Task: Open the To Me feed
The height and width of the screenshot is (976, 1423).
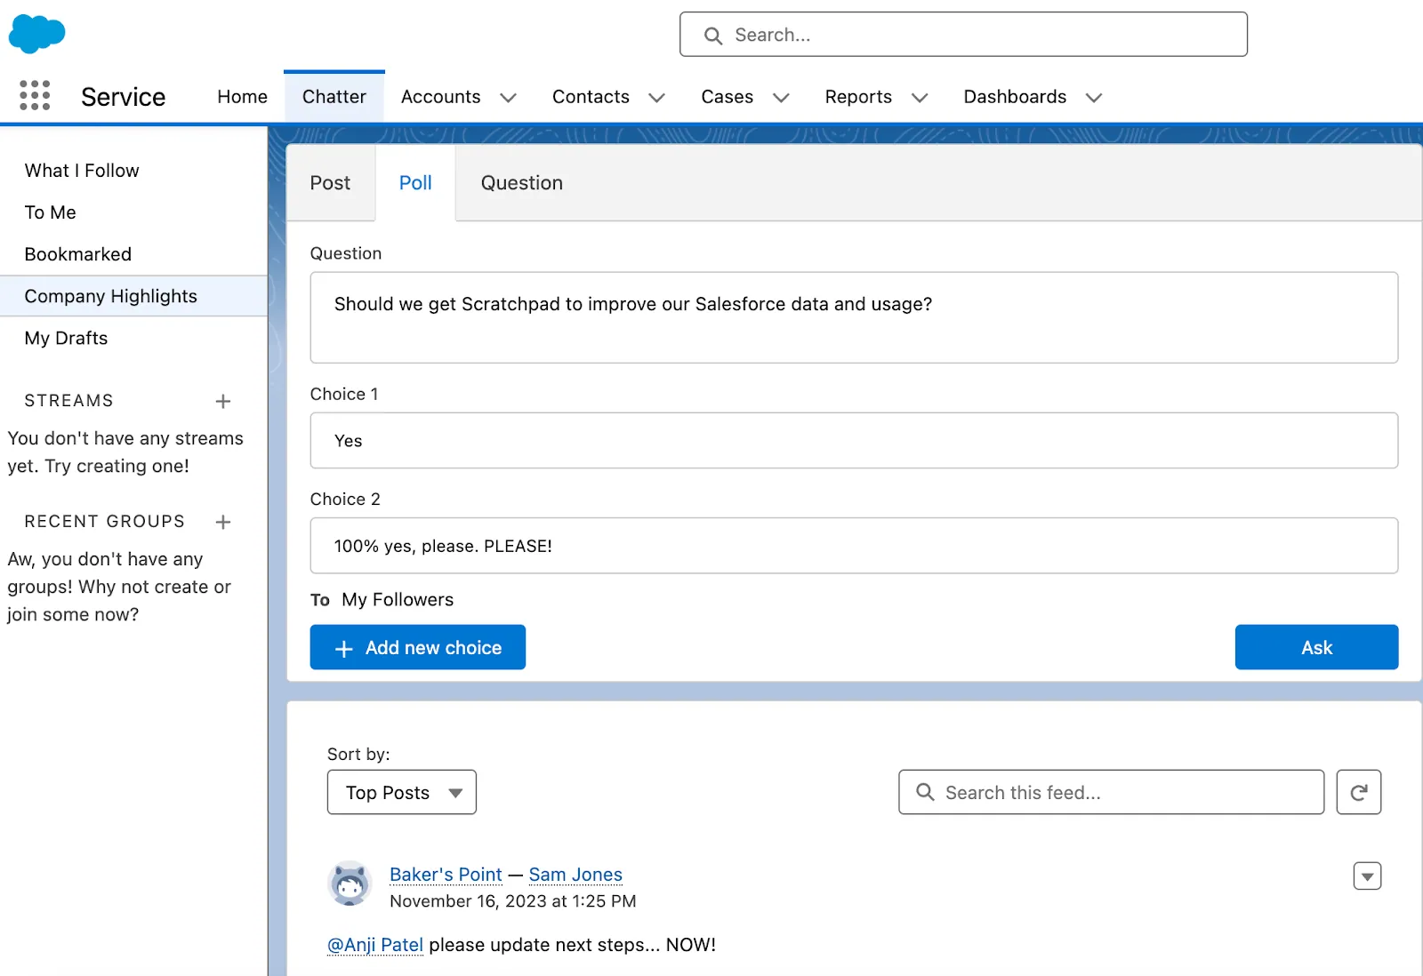Action: (51, 212)
